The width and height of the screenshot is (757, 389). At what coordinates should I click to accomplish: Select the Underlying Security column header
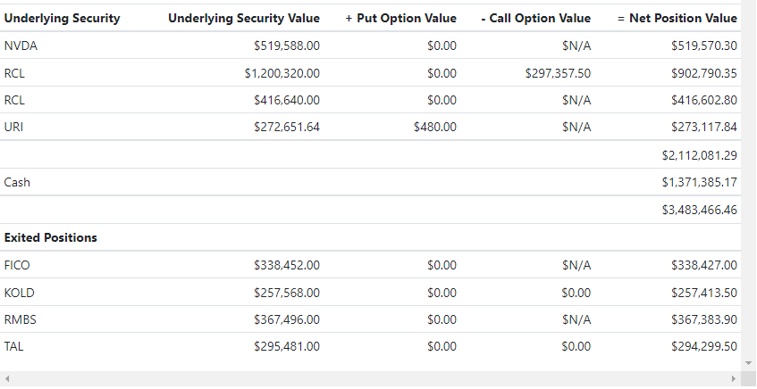(62, 18)
